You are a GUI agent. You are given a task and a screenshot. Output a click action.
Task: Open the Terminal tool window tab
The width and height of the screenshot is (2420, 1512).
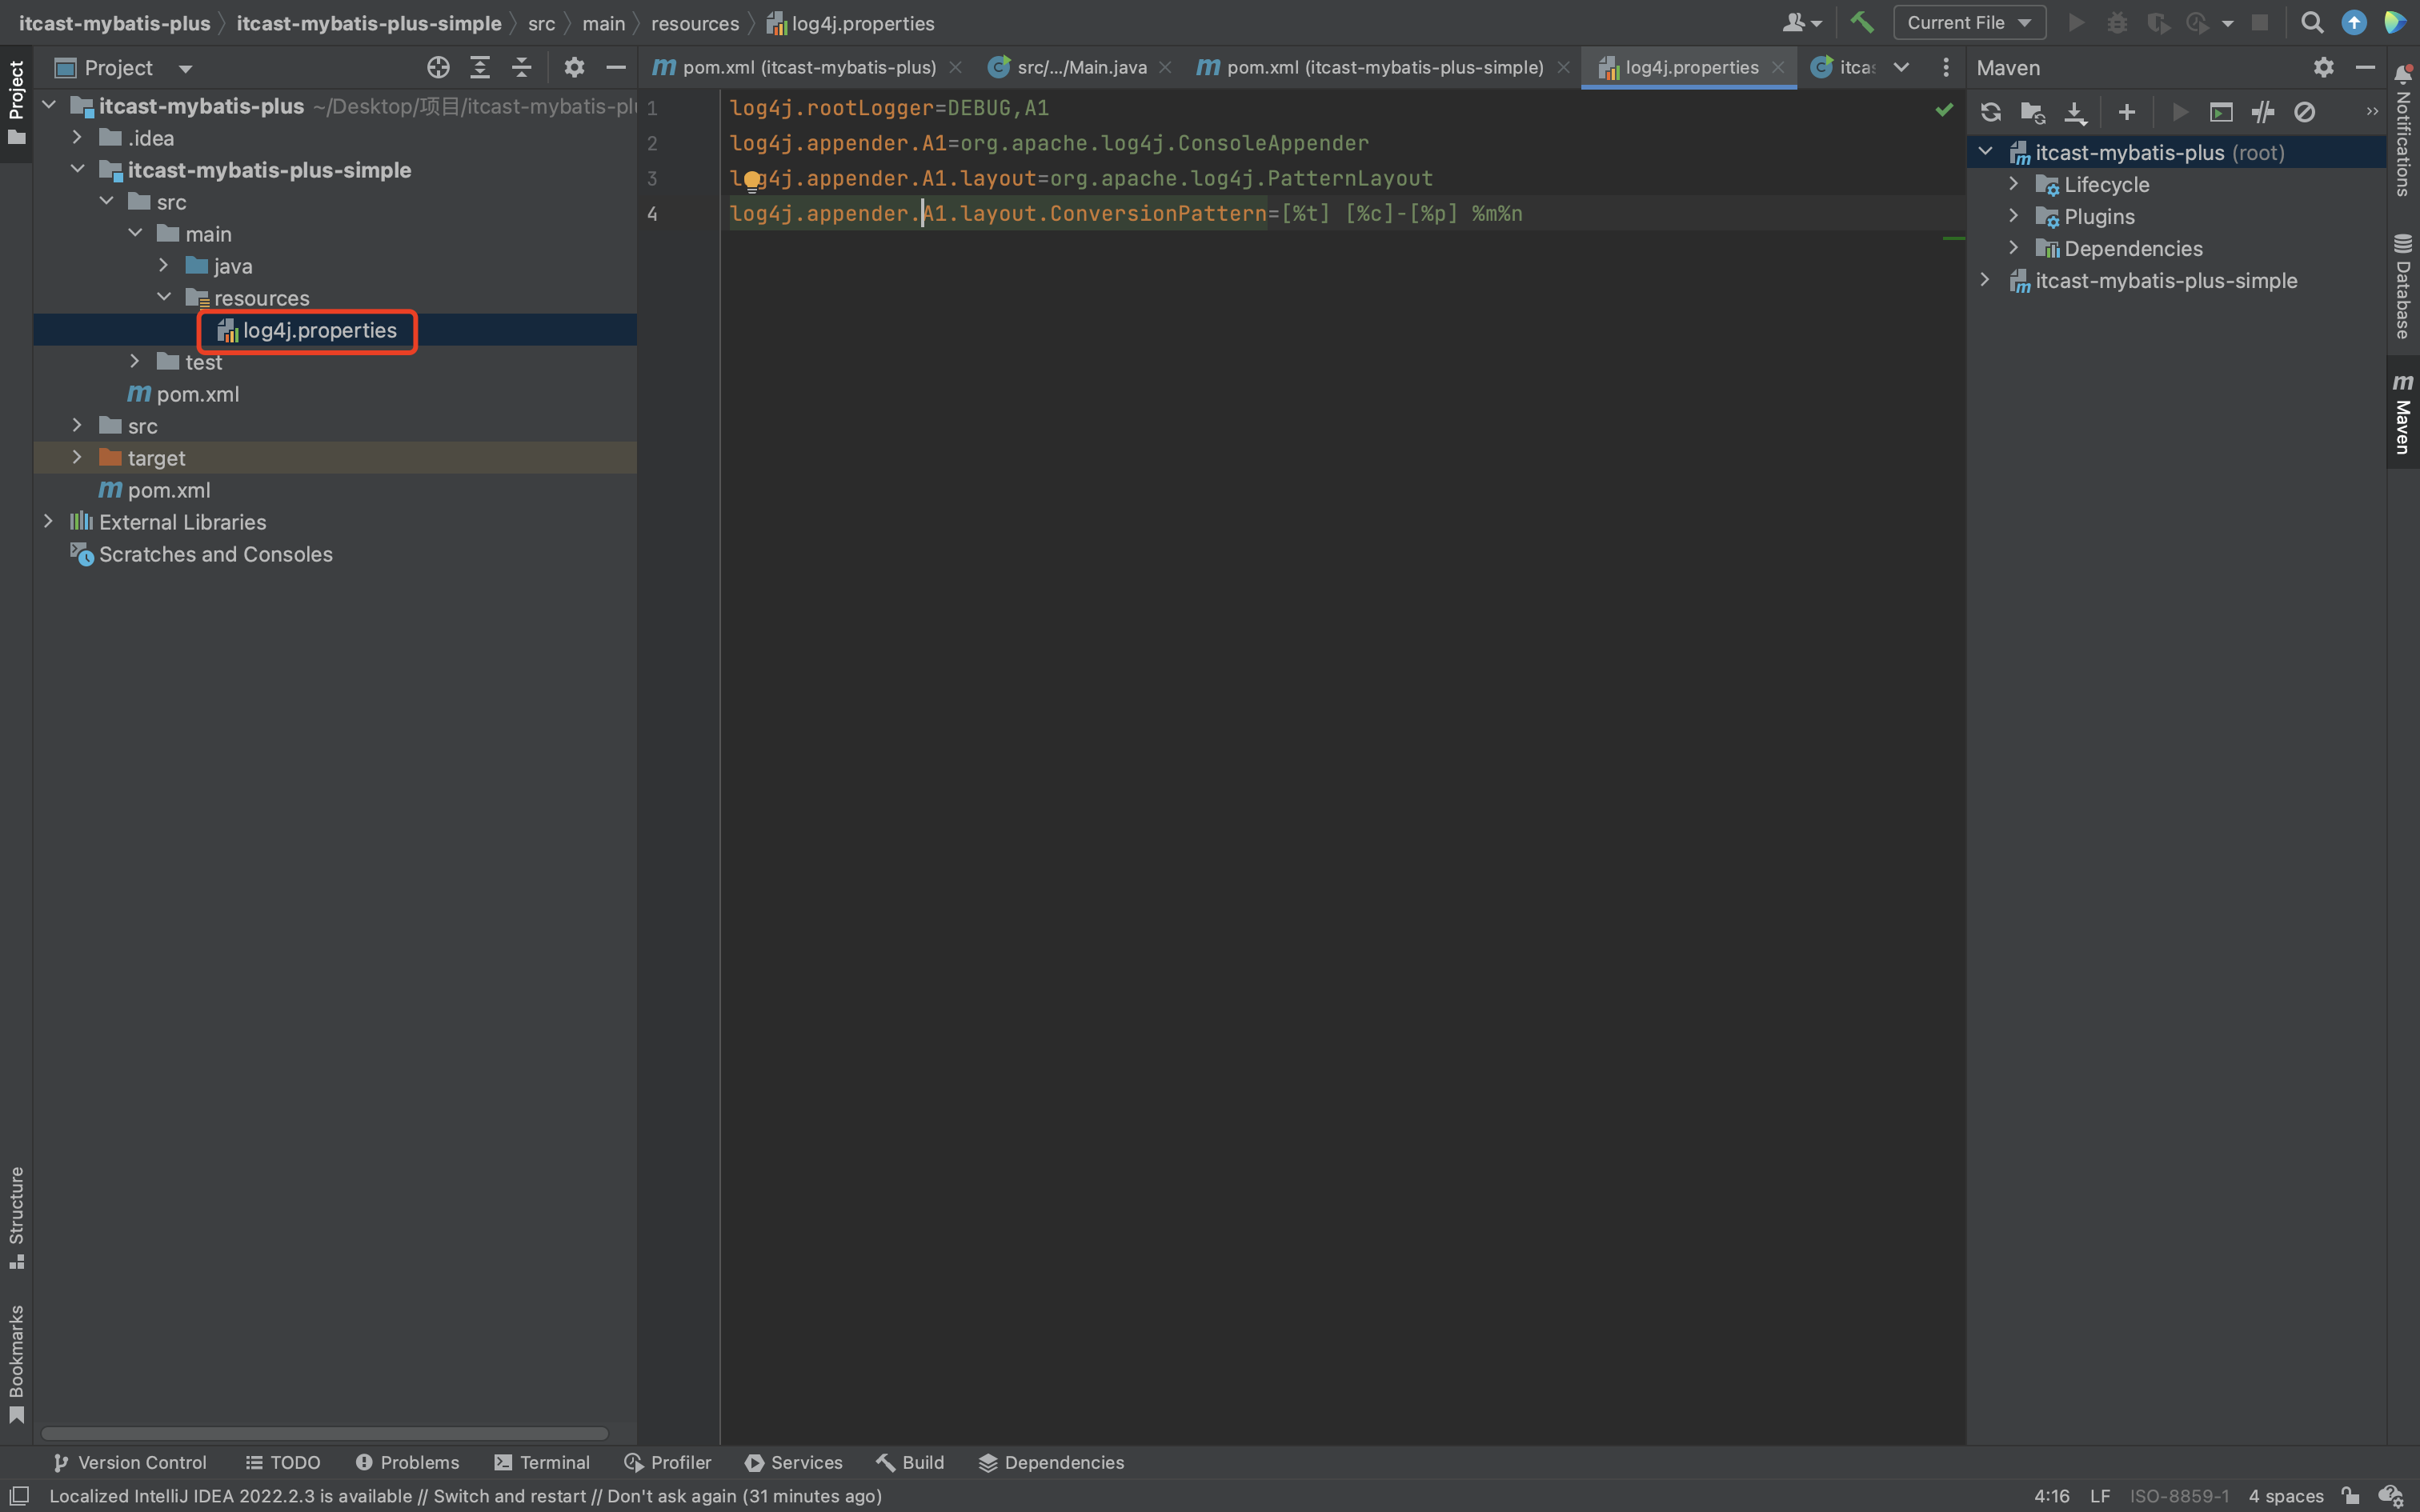click(x=542, y=1462)
